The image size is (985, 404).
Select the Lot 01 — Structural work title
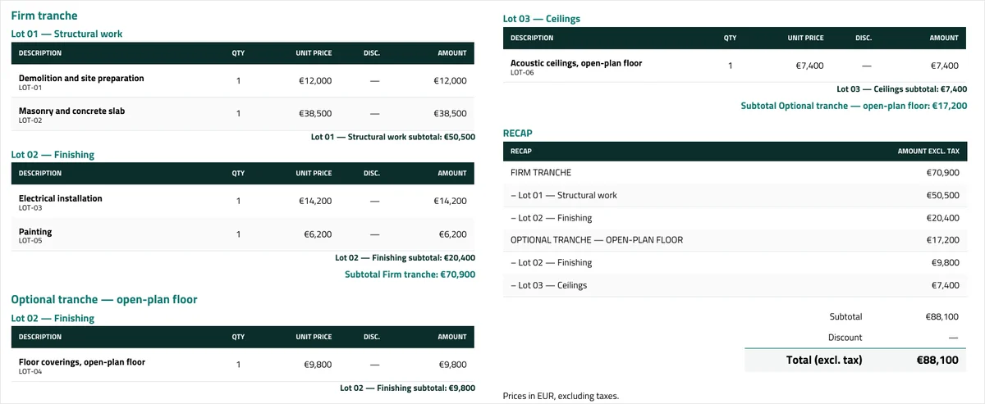(x=66, y=34)
